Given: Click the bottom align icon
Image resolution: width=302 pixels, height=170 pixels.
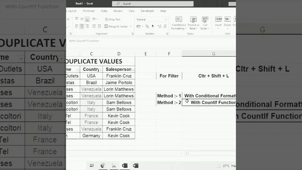Looking at the screenshot, I should 87,19.
